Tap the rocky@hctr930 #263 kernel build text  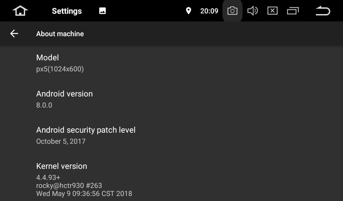tap(69, 186)
